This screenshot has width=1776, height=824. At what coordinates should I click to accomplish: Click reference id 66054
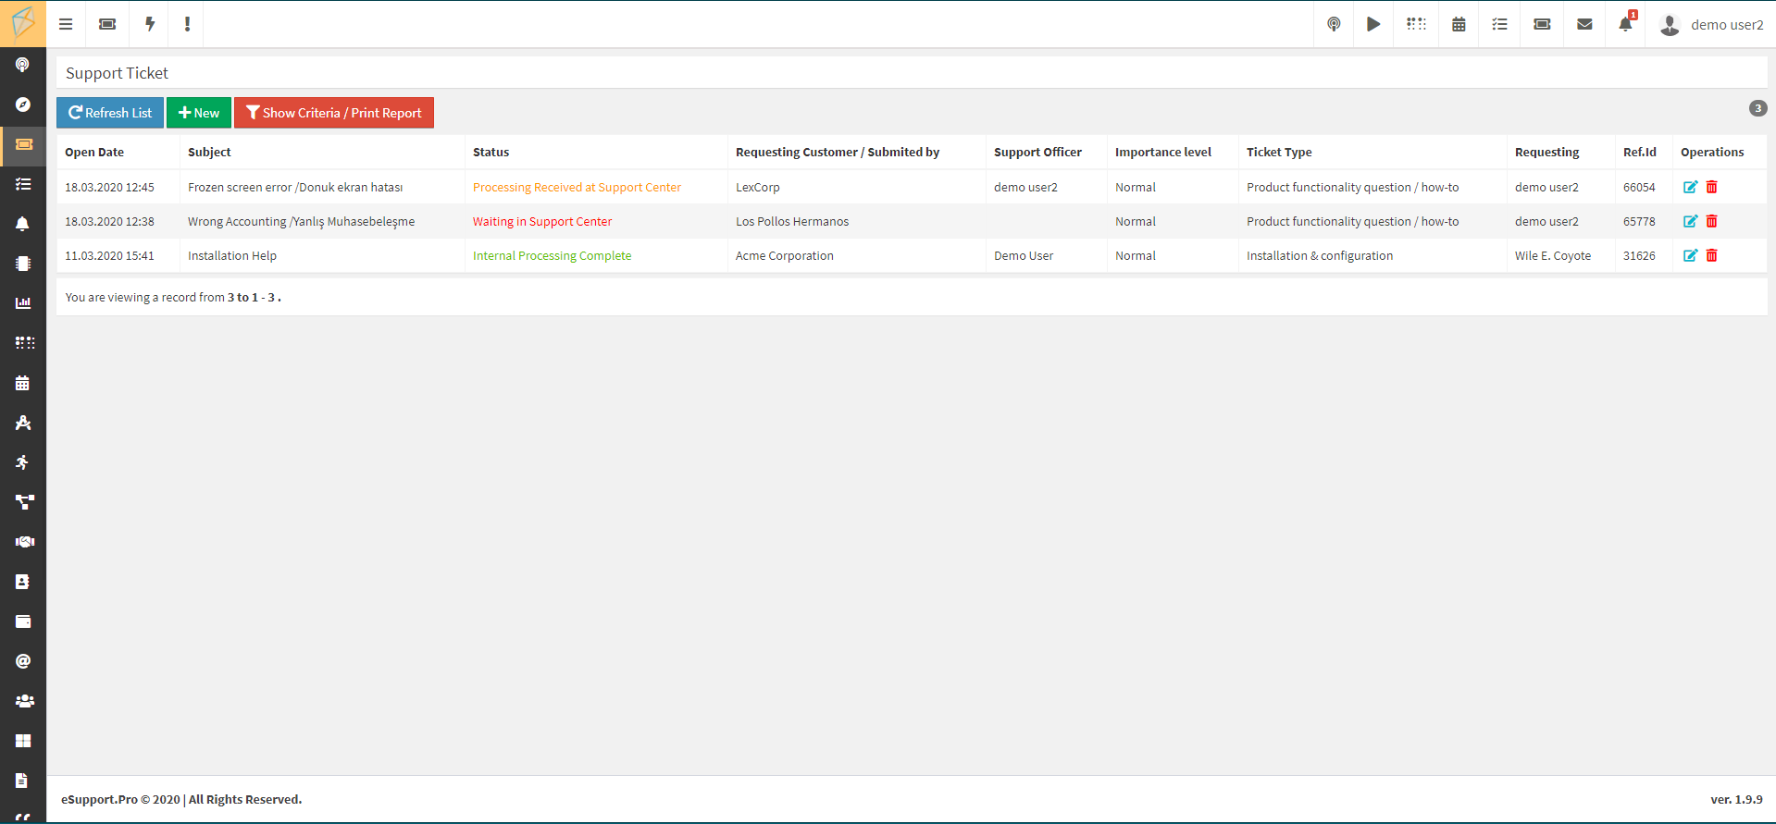tap(1639, 187)
